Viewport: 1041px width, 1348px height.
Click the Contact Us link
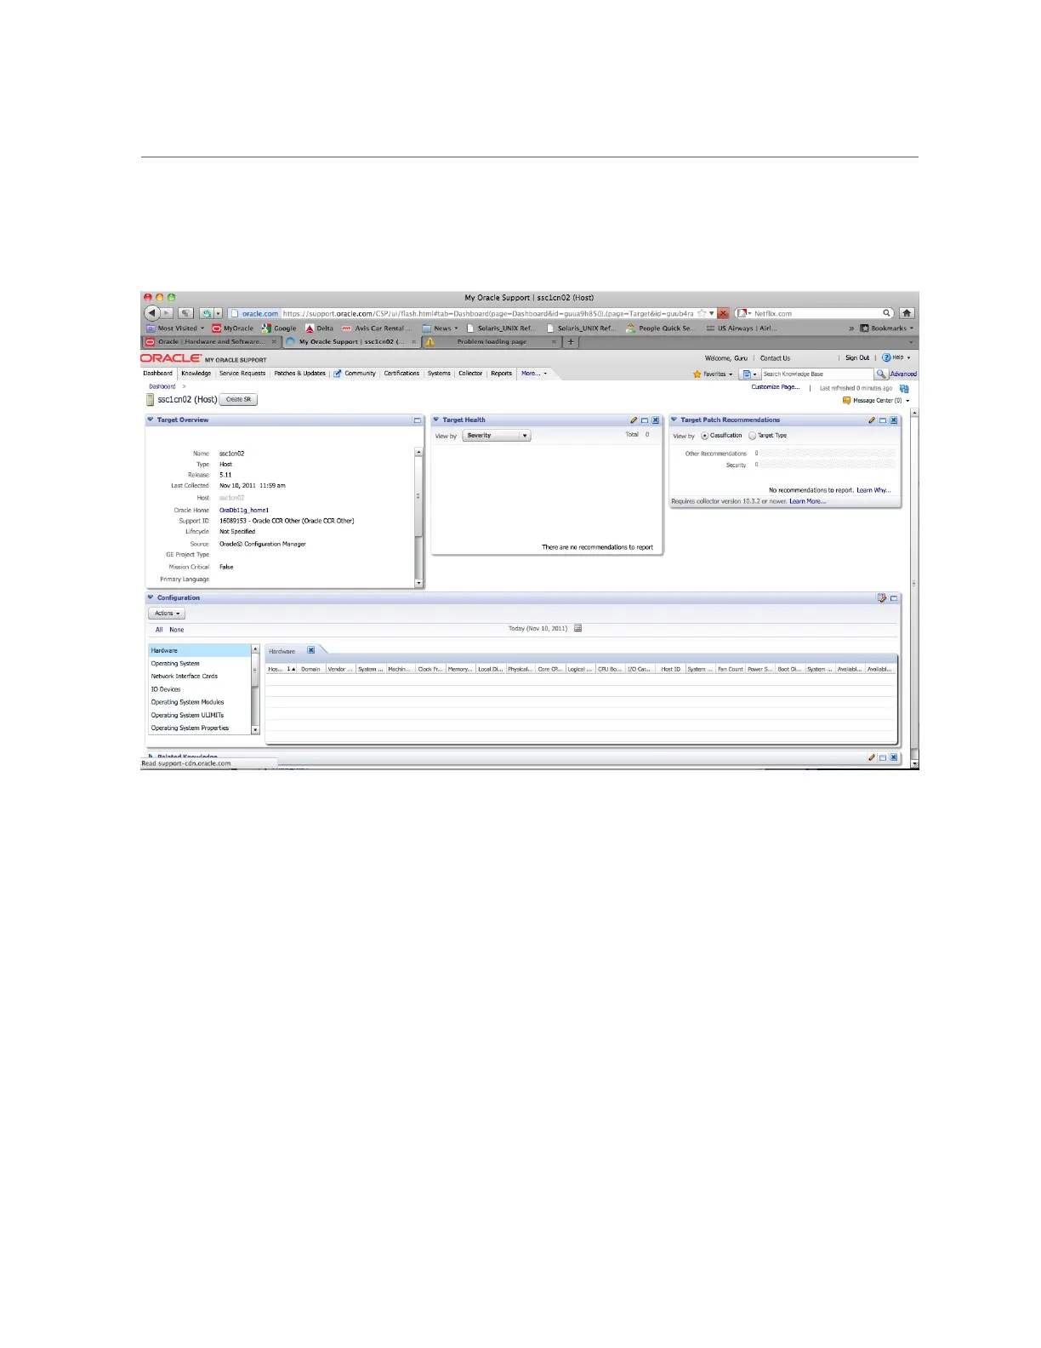pos(775,358)
